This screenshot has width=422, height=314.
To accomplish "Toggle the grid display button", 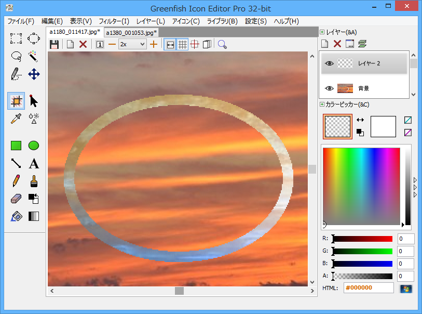I will [183, 44].
